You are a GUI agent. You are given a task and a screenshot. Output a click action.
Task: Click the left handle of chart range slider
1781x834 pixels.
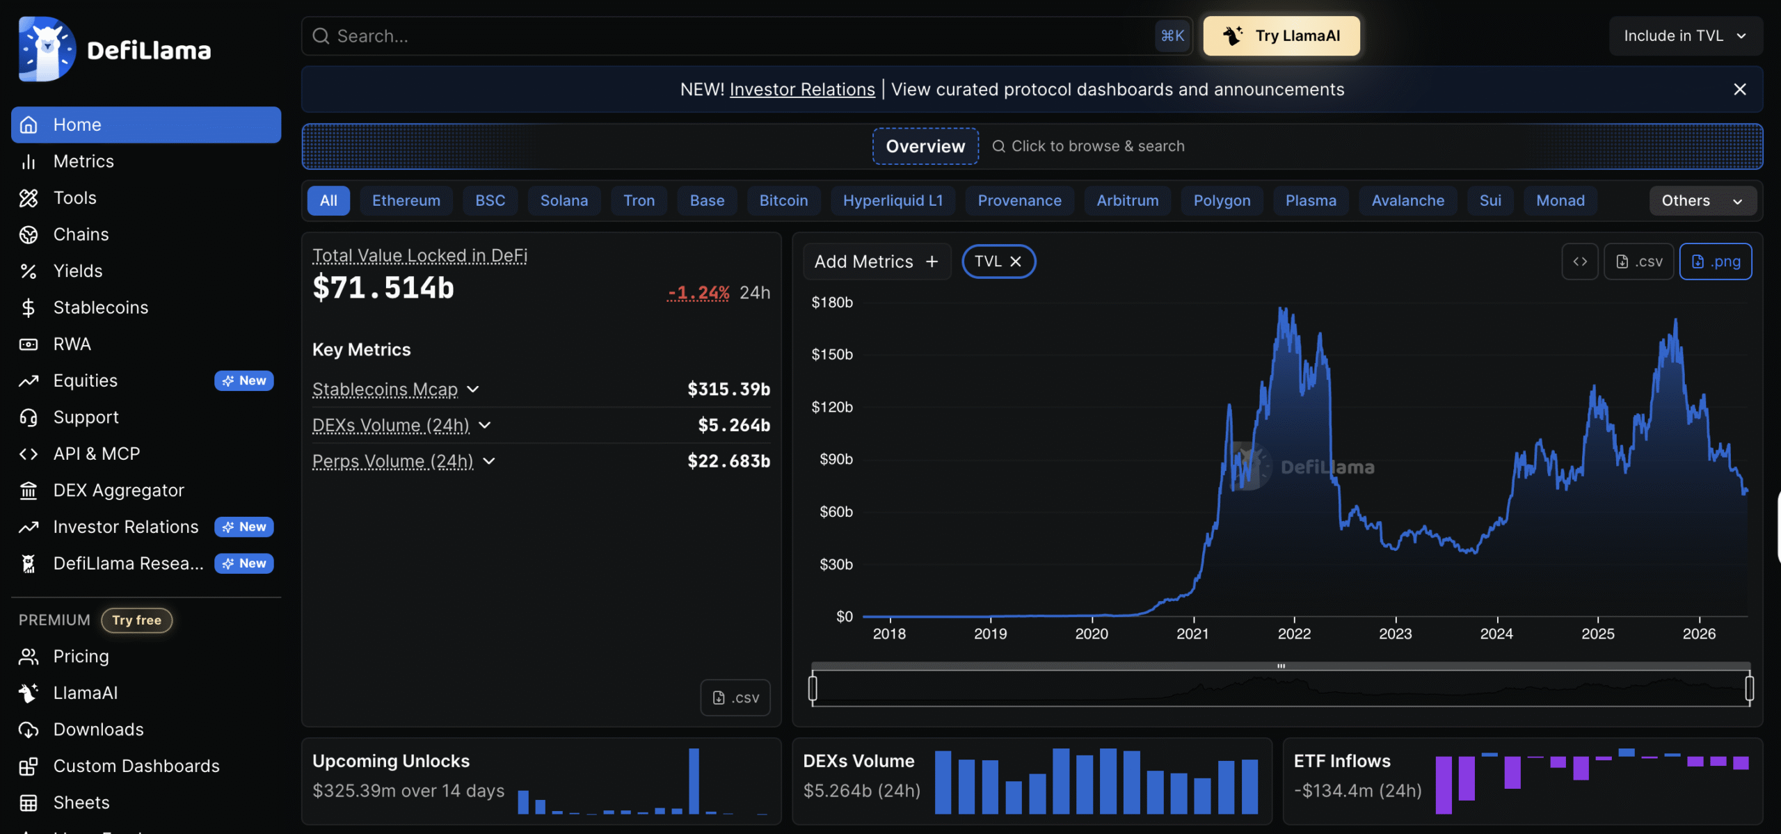(812, 688)
